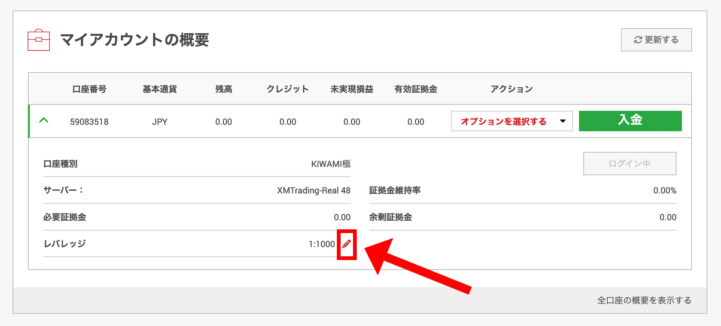Click the 残高 column header
Image resolution: width=721 pixels, height=326 pixels.
[223, 89]
